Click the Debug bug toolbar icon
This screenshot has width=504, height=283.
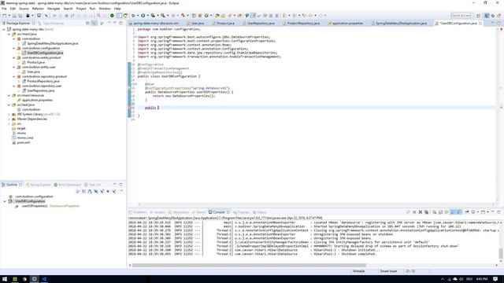133,16
